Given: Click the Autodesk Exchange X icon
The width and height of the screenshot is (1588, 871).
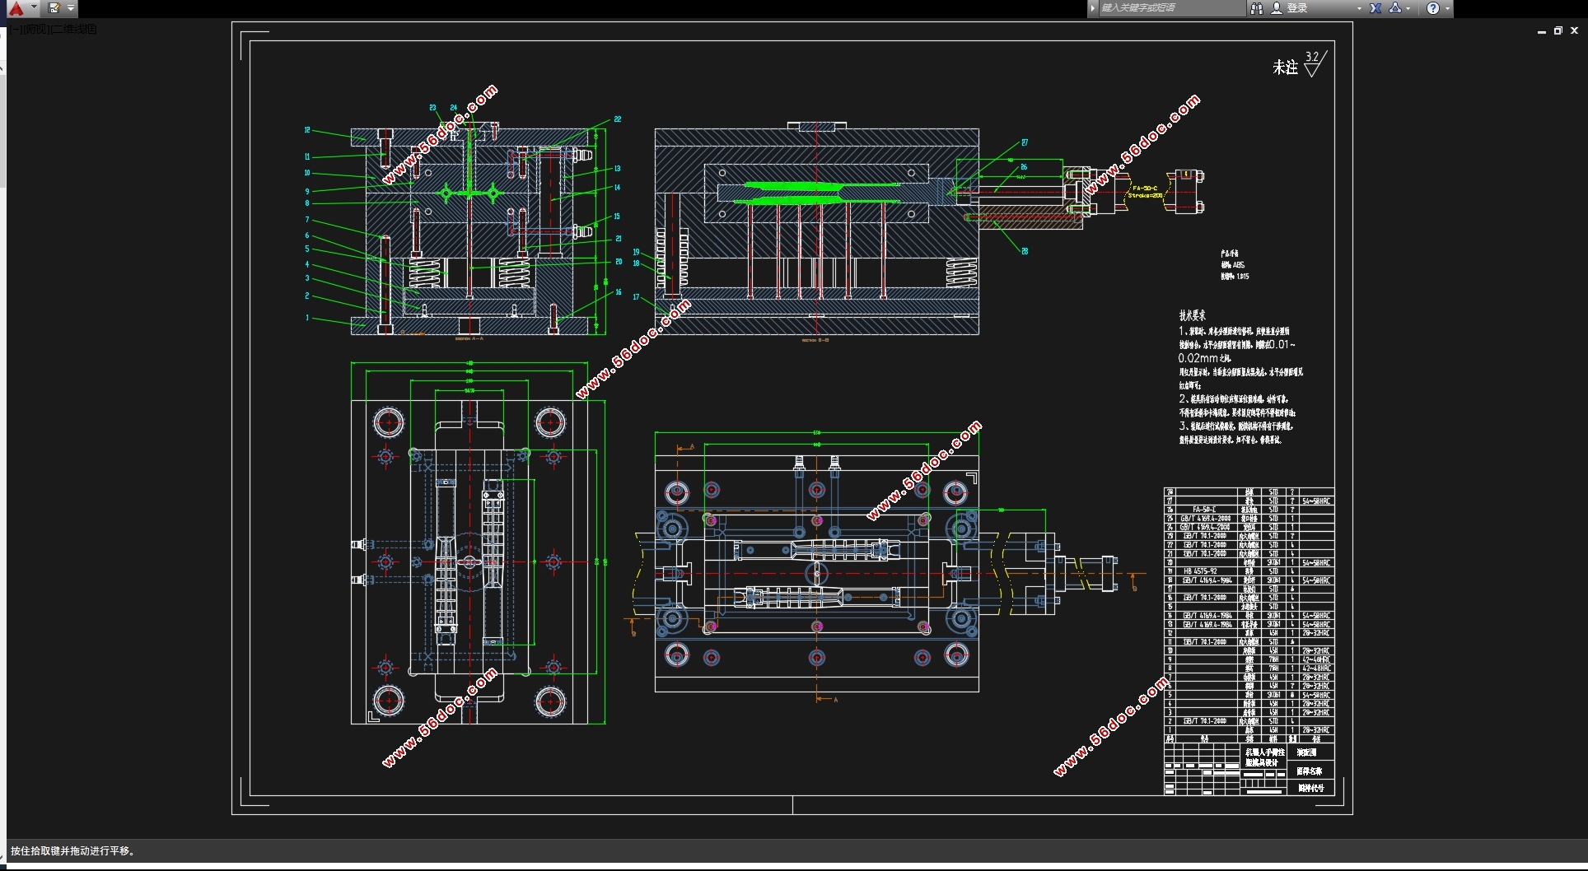Looking at the screenshot, I should coord(1375,8).
